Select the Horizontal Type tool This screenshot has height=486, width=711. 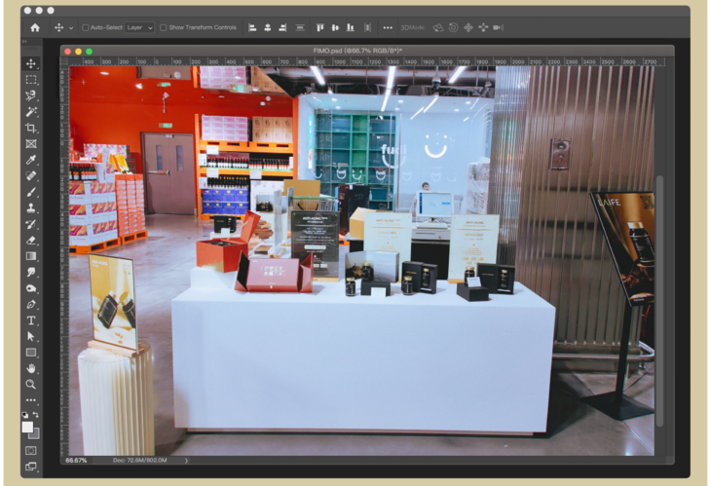tap(31, 319)
